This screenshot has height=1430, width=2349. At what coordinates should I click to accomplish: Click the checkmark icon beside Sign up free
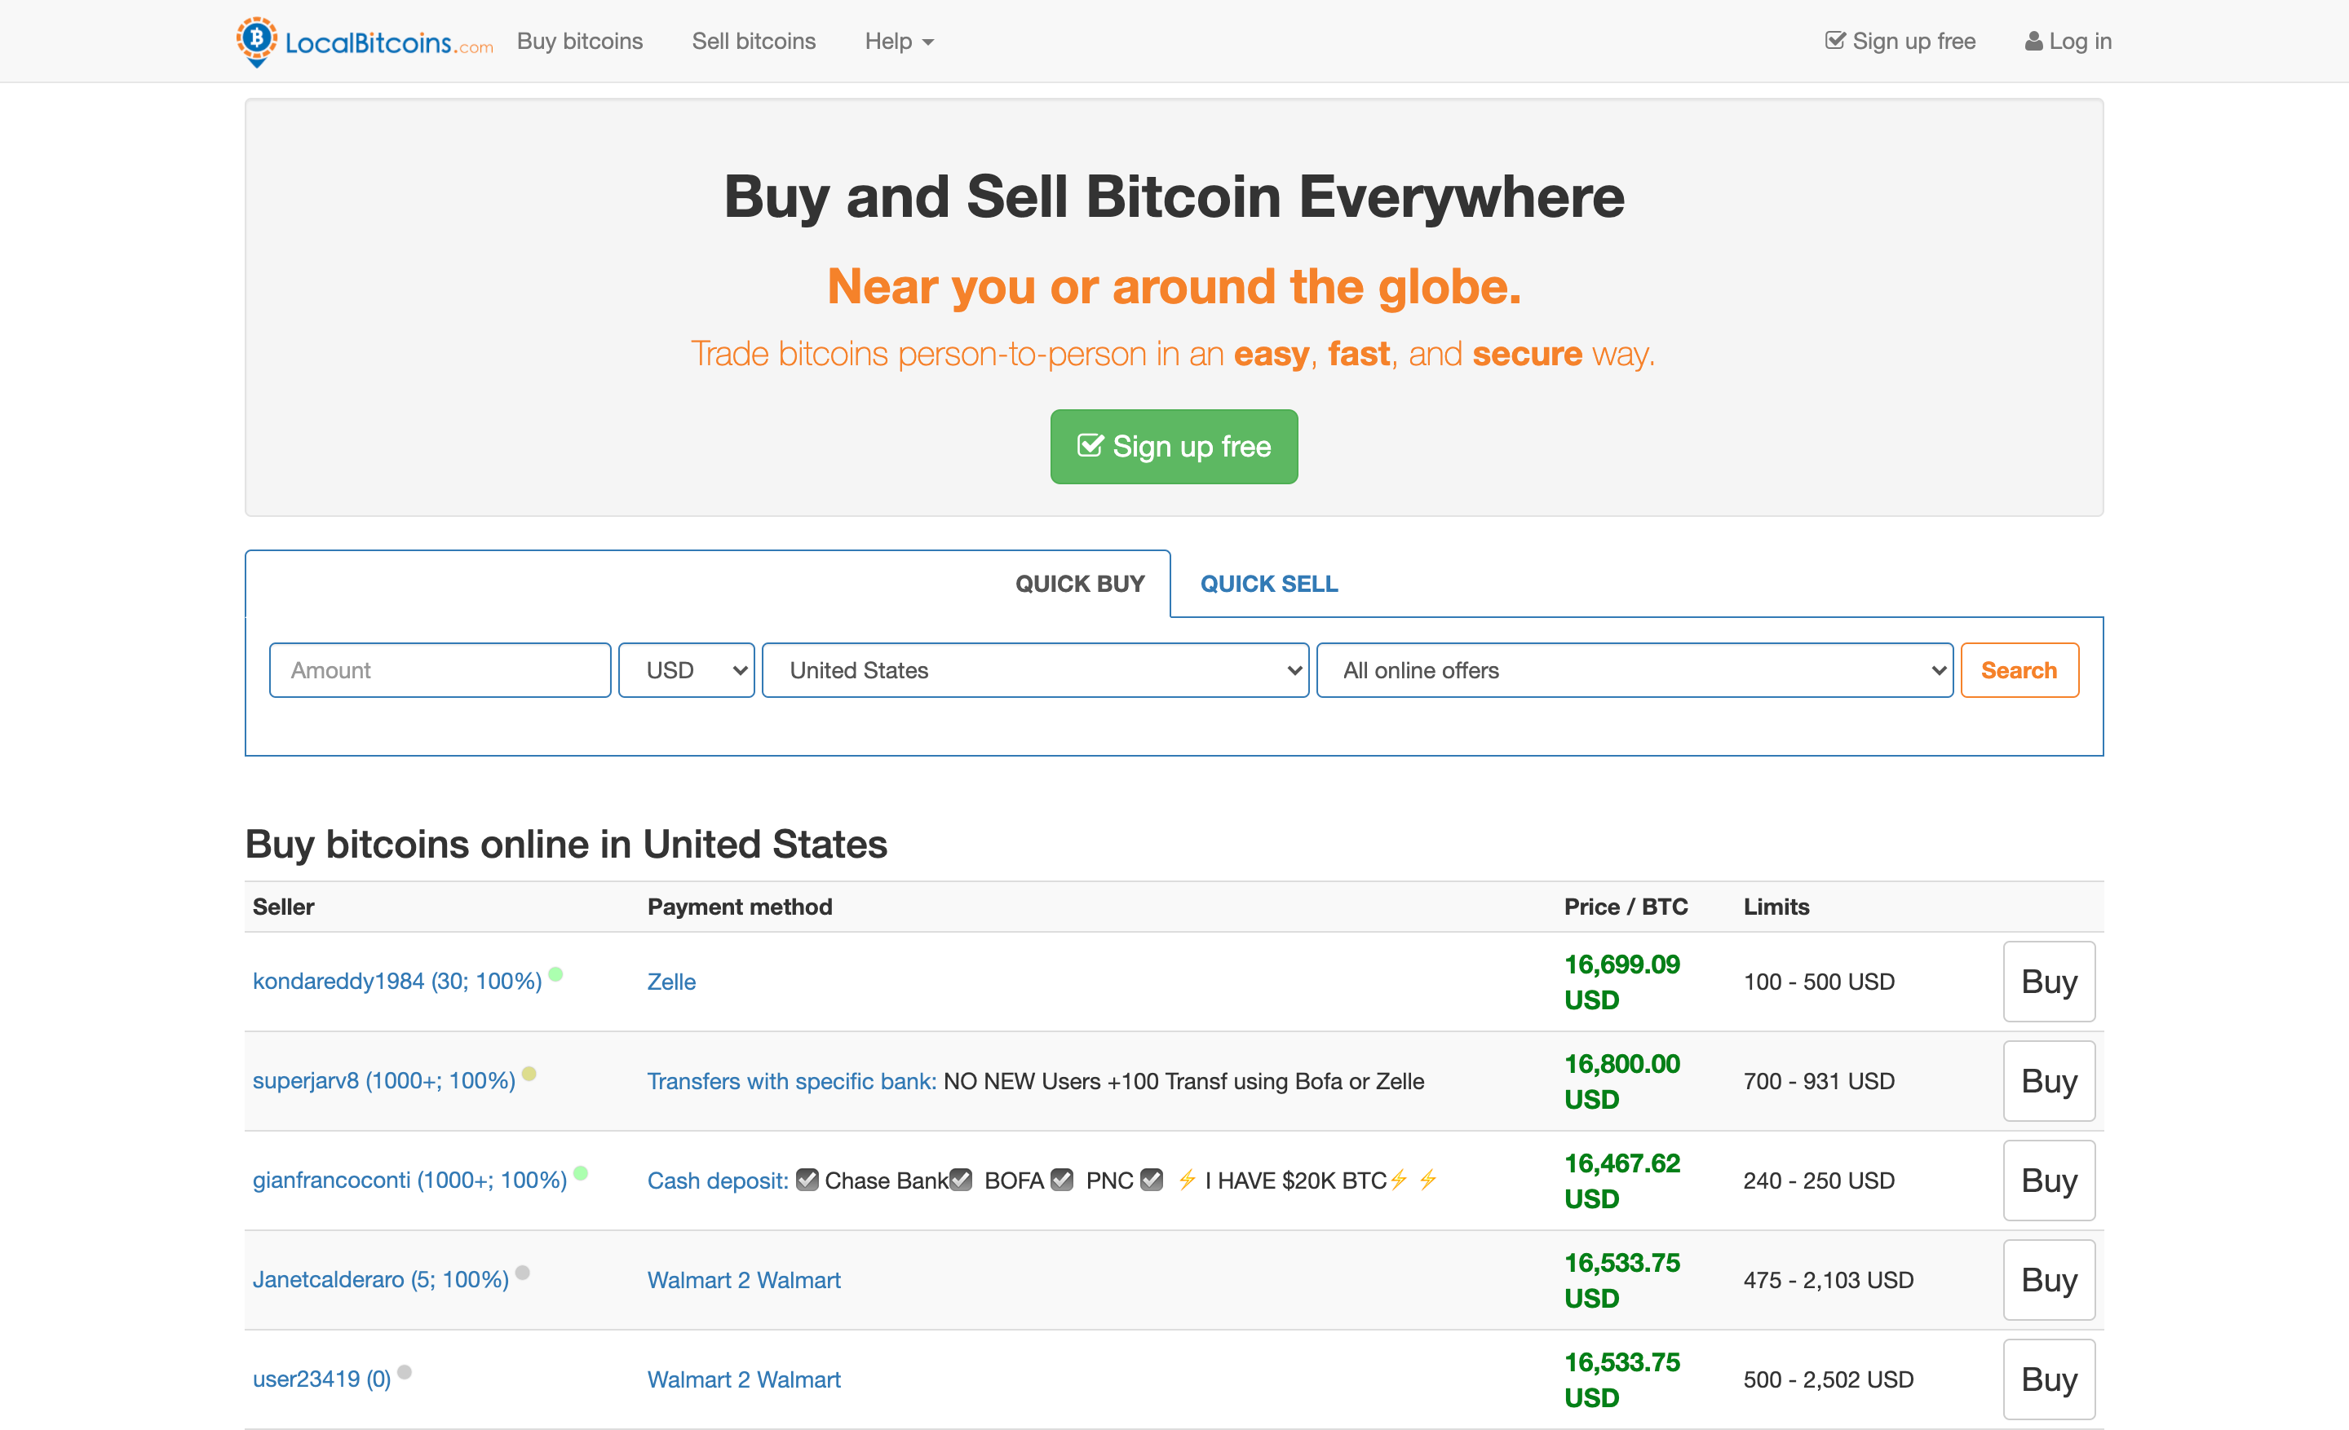click(1836, 40)
